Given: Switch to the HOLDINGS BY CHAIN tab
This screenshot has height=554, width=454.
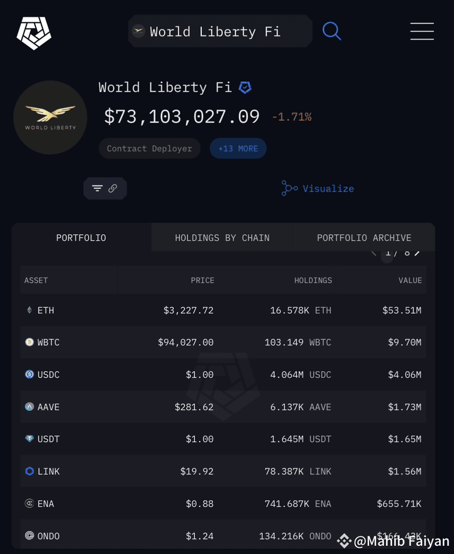Looking at the screenshot, I should [x=222, y=238].
